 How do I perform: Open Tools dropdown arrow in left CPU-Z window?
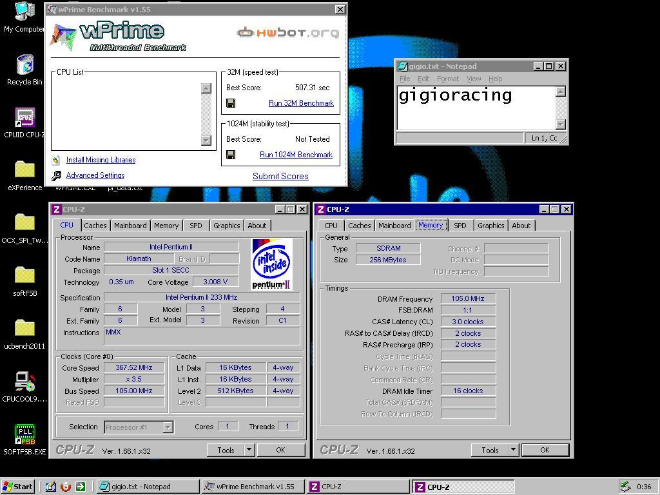click(249, 450)
